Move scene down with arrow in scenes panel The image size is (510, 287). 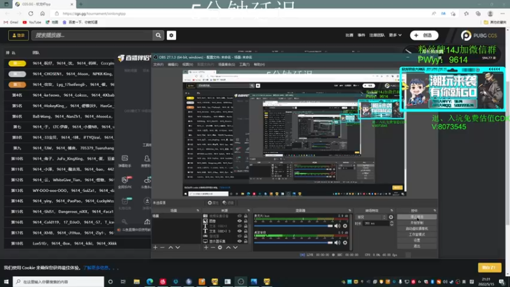tap(178, 247)
